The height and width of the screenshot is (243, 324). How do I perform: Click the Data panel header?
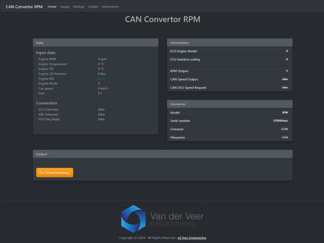pyautogui.click(x=96, y=42)
